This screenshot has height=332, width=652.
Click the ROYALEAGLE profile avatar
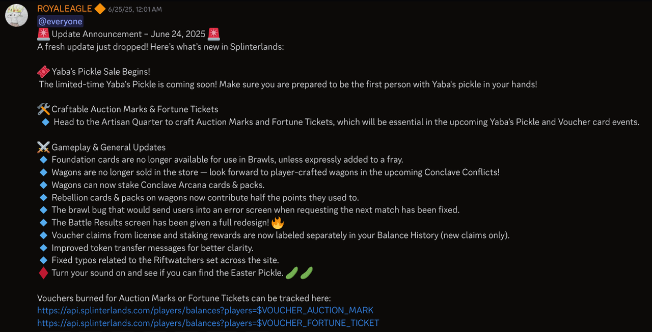16,15
